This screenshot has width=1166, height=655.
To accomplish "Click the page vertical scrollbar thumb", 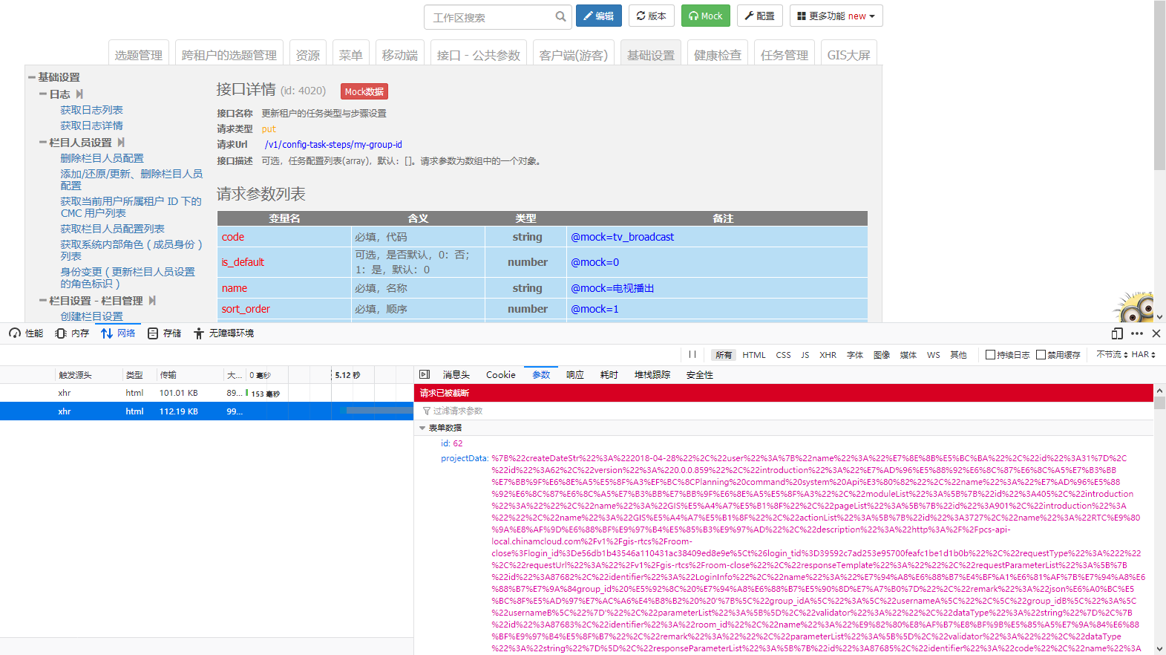I will pos(1160,85).
